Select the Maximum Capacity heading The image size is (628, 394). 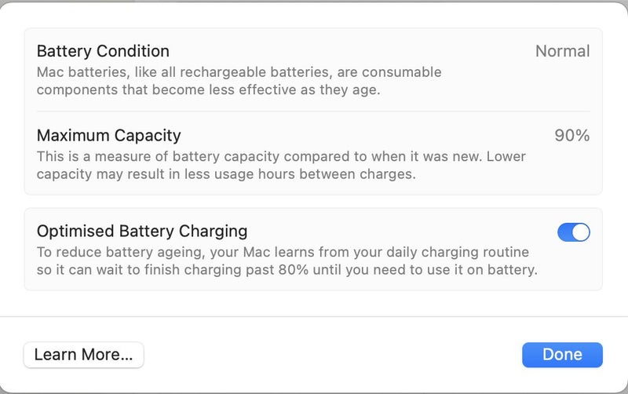pyautogui.click(x=108, y=136)
